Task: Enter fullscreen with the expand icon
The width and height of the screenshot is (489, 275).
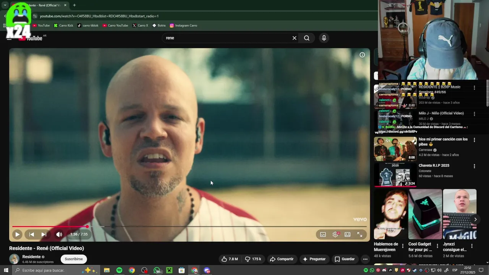Action: 360,235
